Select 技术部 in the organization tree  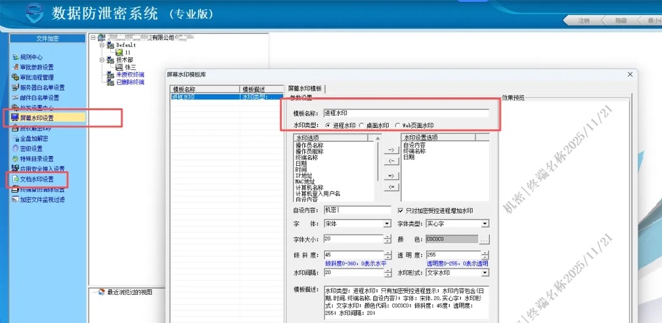click(124, 60)
